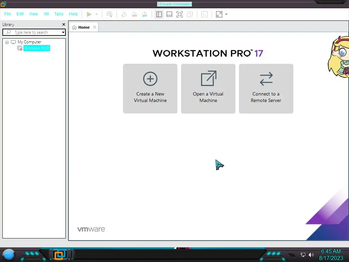This screenshot has width=349, height=262.
Task: Click the stretch guest display icon
Action: [219, 14]
